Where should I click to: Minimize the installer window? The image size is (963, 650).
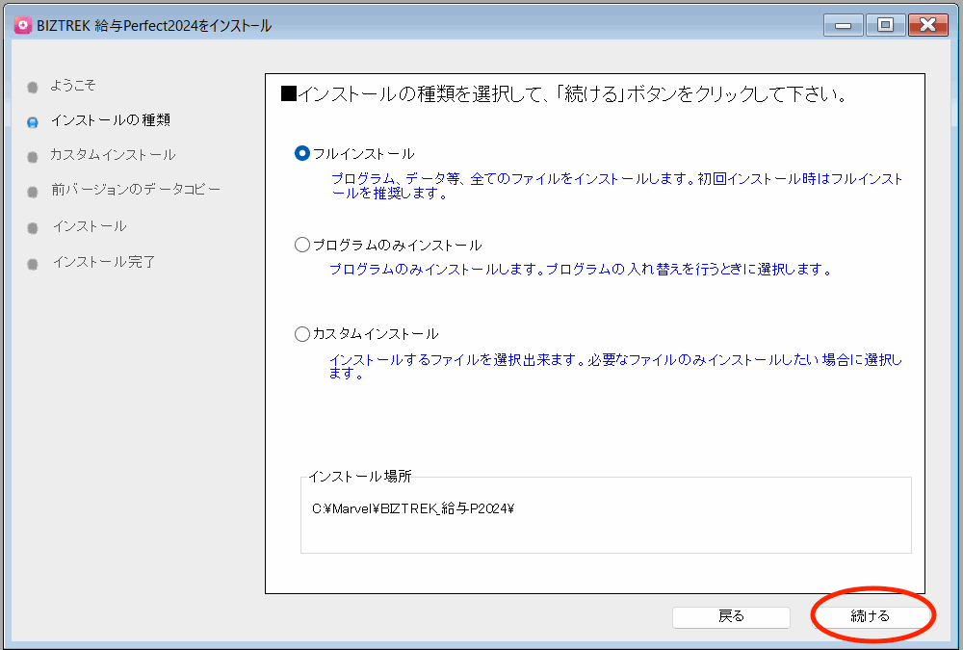(844, 25)
